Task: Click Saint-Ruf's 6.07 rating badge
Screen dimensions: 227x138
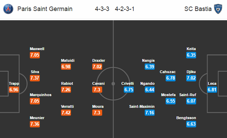Action: [x=191, y=101]
